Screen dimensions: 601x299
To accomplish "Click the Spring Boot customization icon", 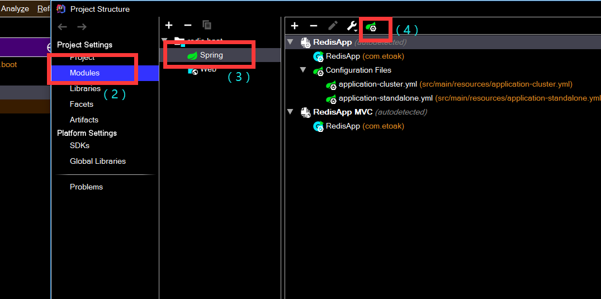I will point(371,27).
